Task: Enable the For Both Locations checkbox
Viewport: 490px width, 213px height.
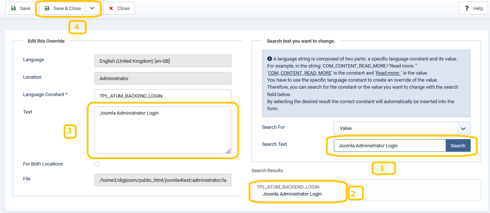Action: tap(97, 164)
